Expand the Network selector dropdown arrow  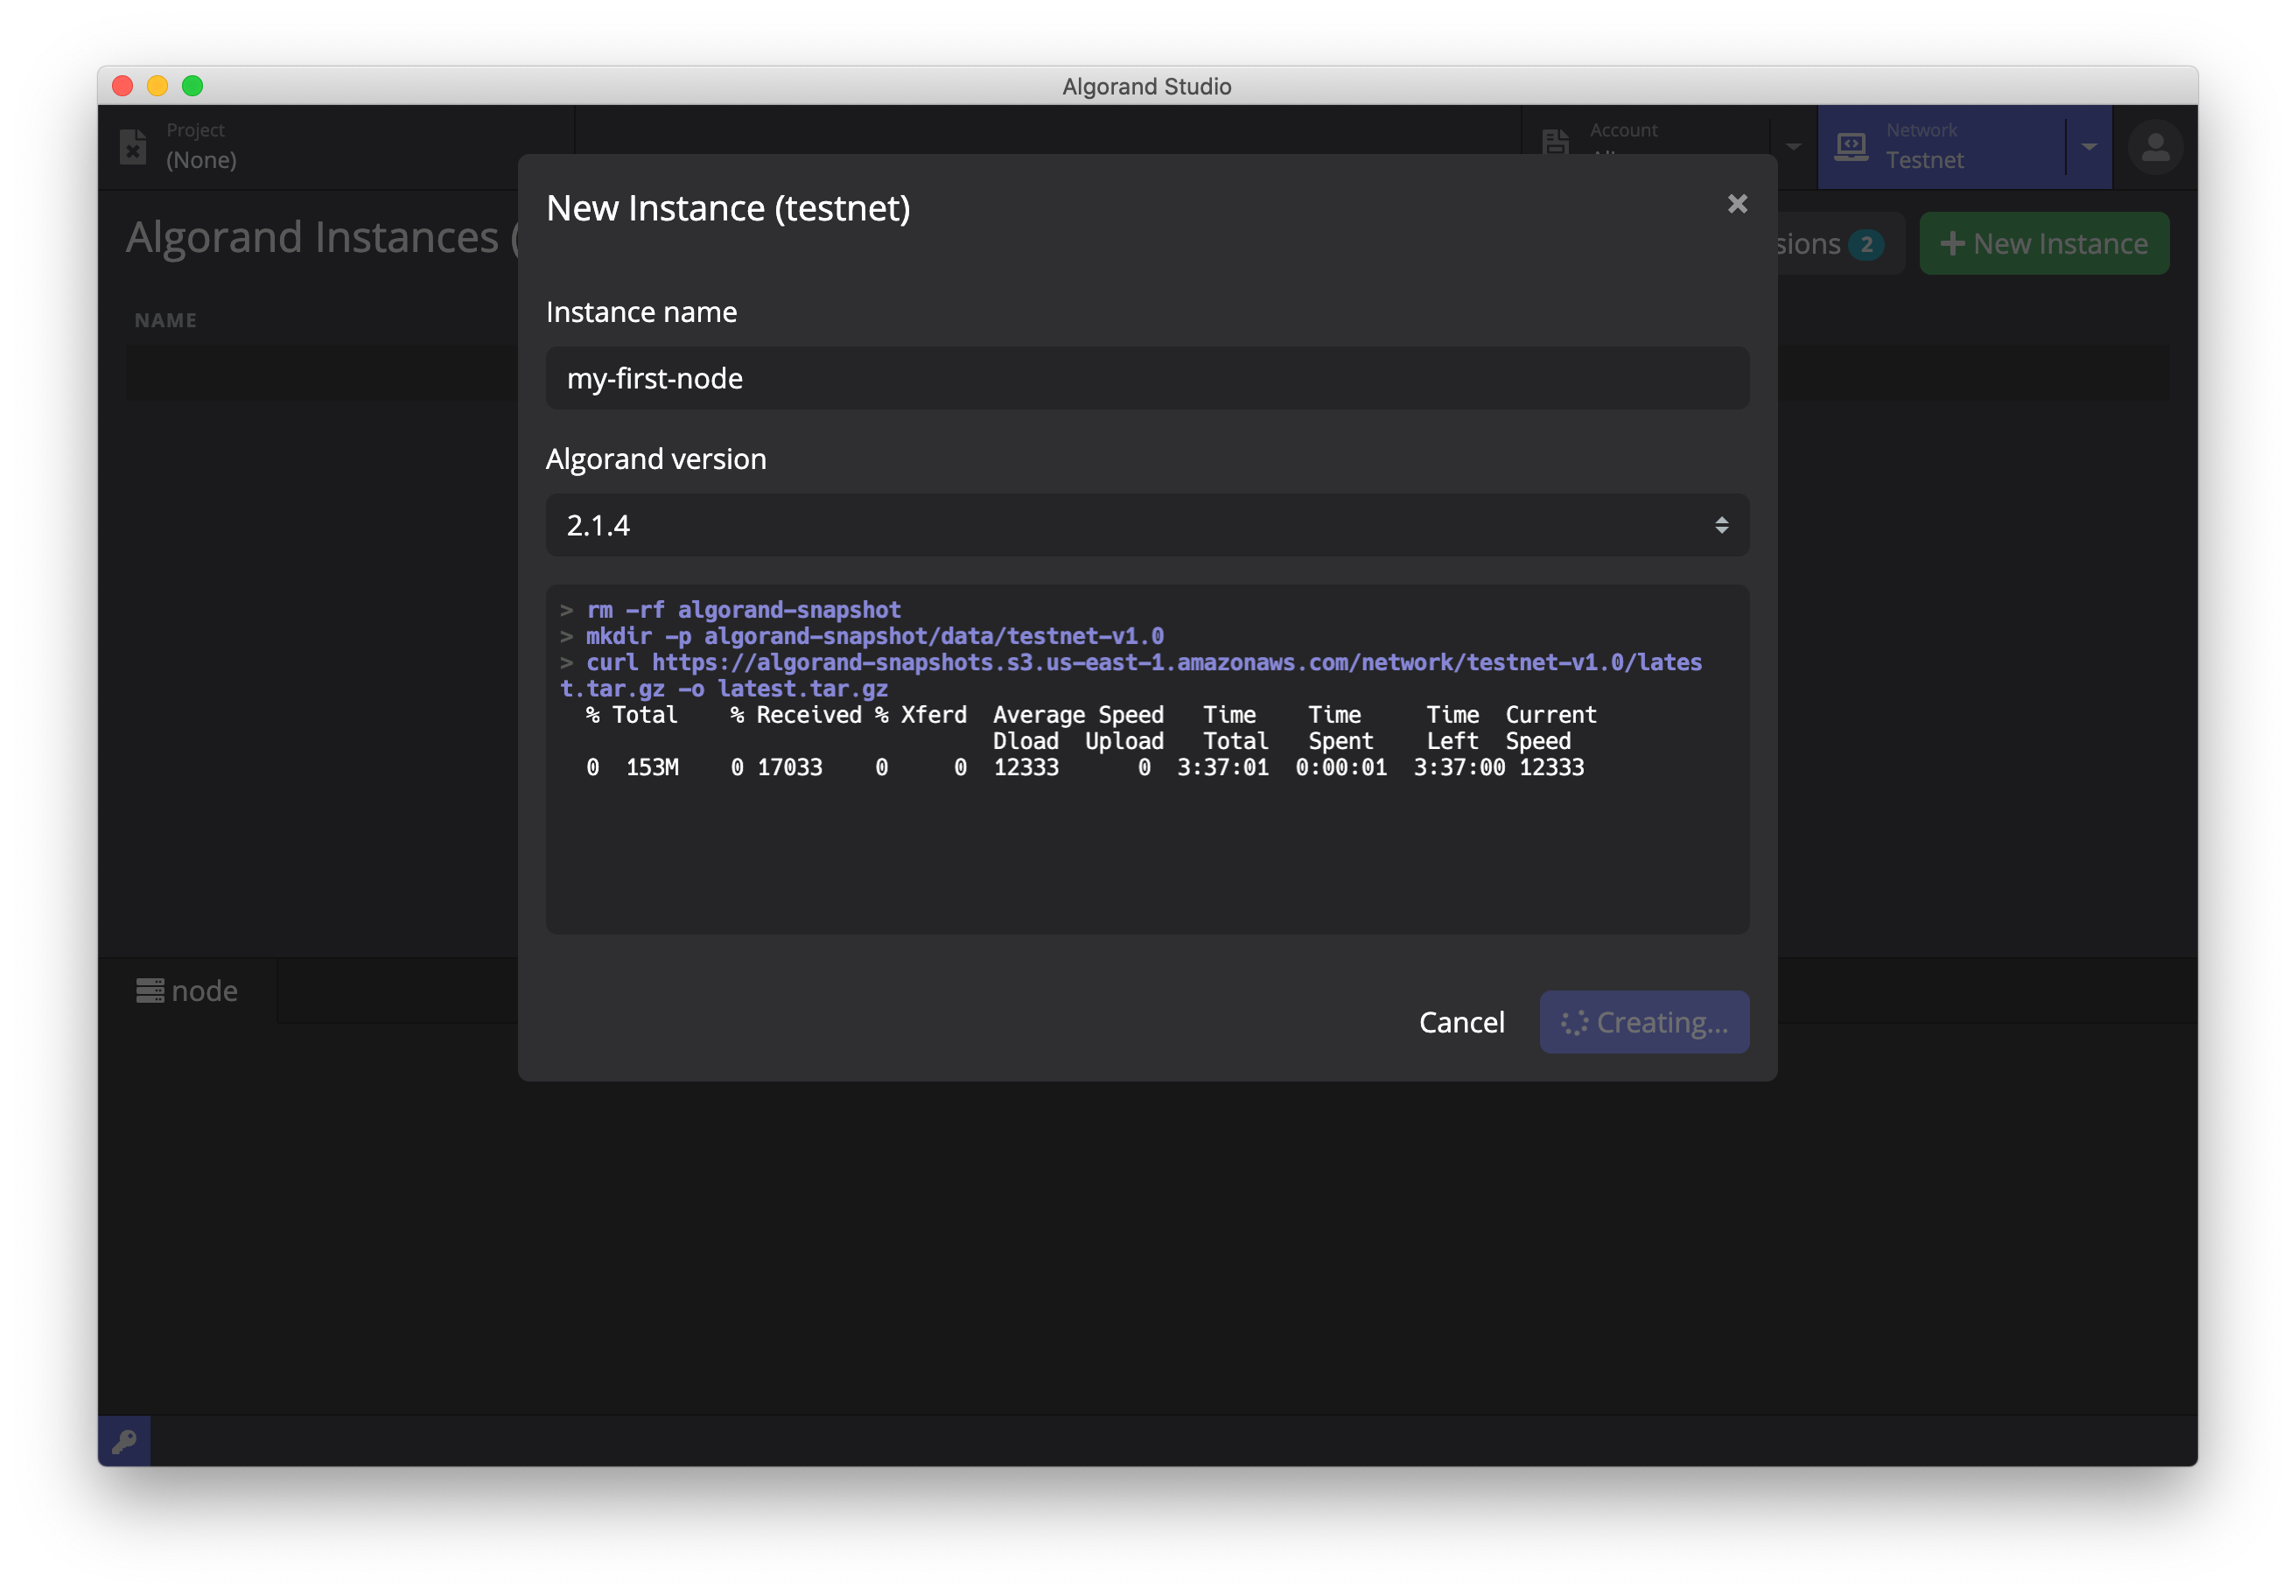click(x=2088, y=146)
